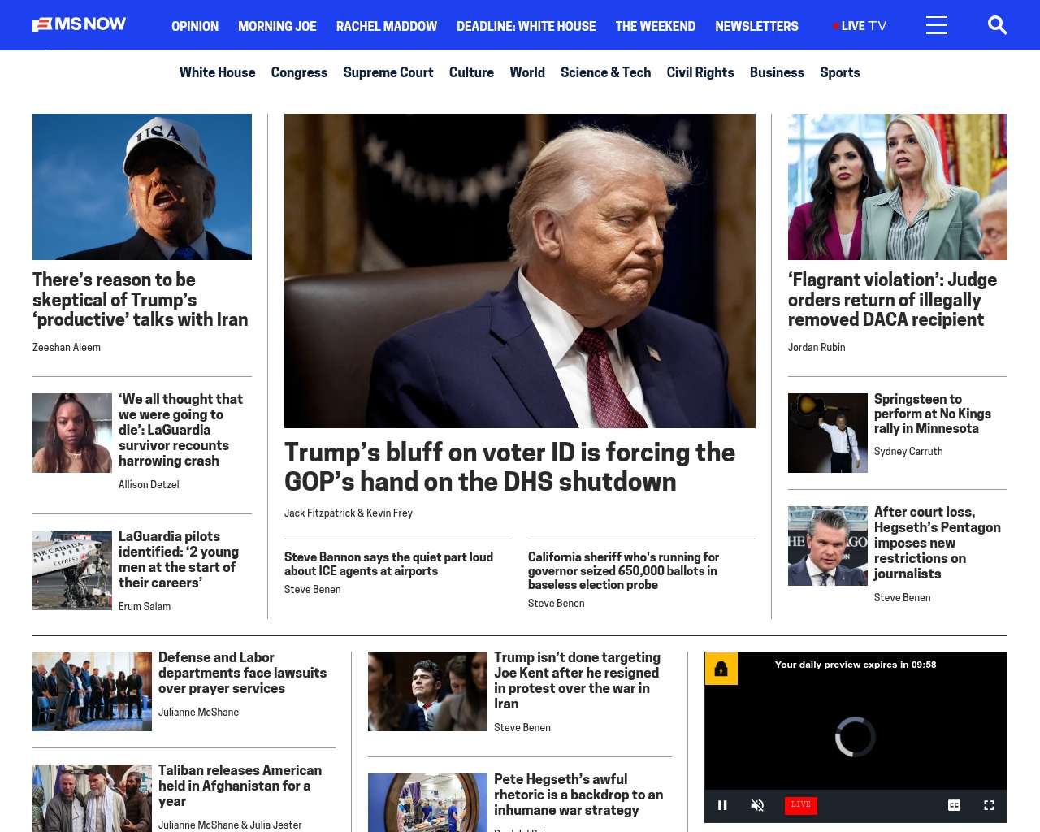Viewport: 1040px width, 832px height.
Task: Open the Rachel Maddow menu item
Action: coord(387,26)
